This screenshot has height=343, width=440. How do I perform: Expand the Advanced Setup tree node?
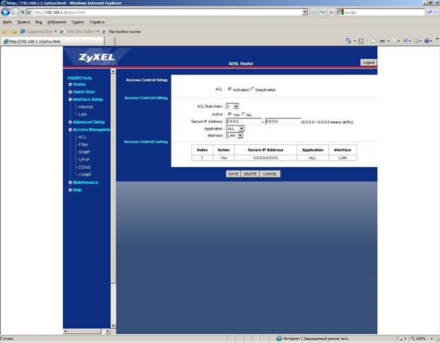tap(70, 123)
